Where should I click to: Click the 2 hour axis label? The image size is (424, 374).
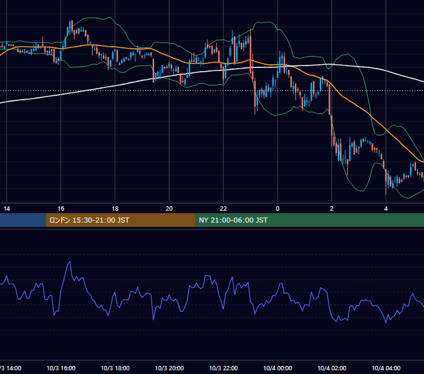[x=332, y=209]
